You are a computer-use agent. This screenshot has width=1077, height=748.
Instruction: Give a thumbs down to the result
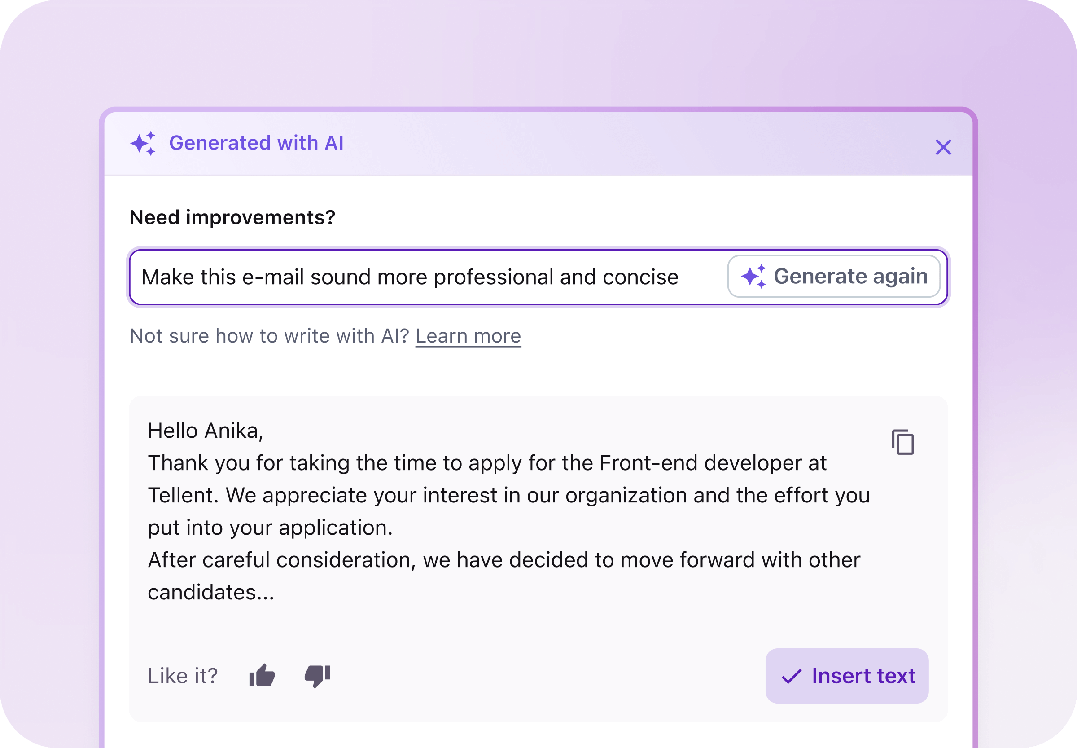tap(317, 676)
